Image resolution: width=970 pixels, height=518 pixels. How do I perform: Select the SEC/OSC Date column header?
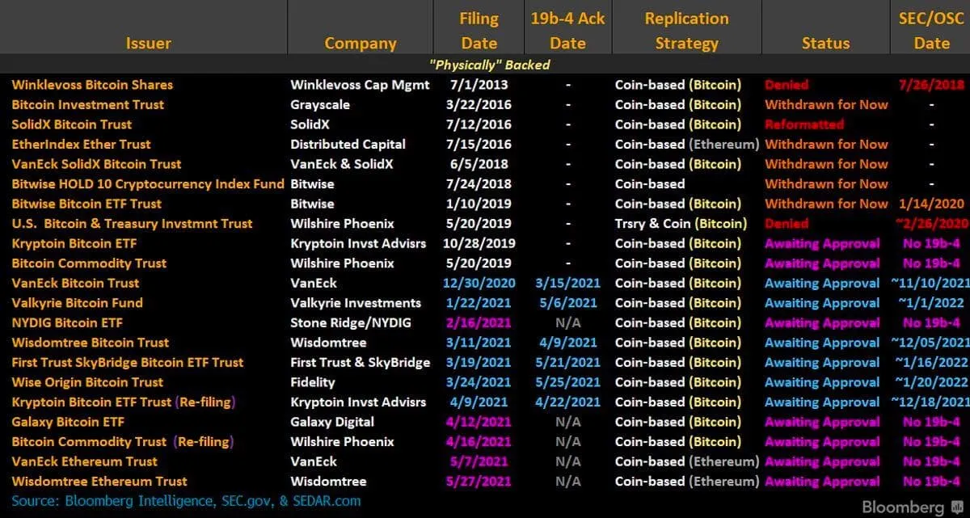pos(930,27)
